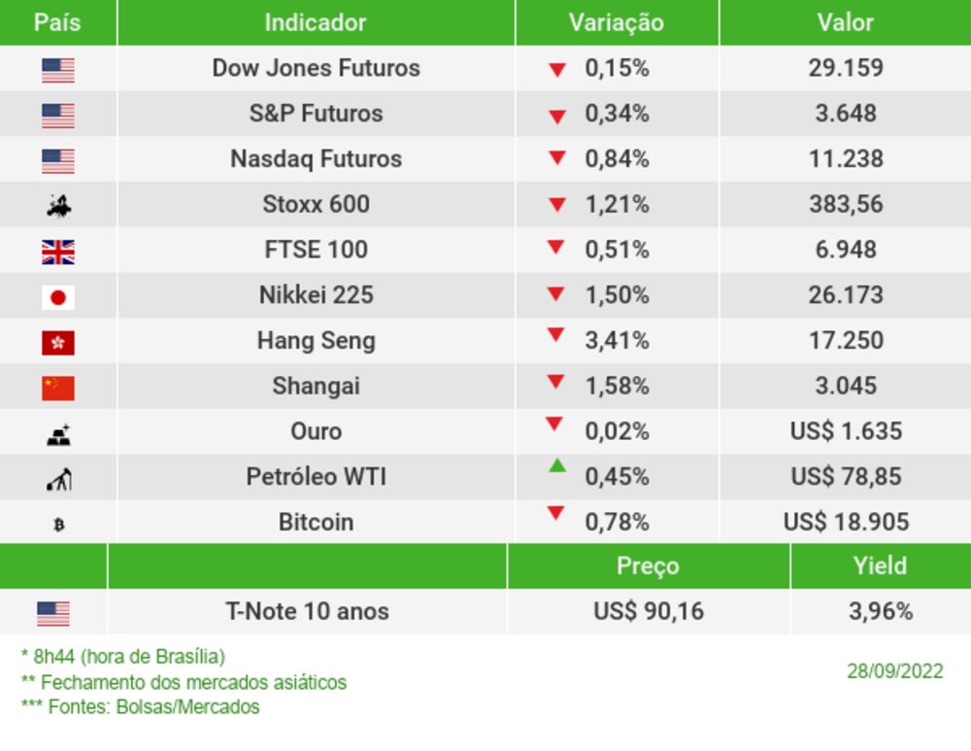Click the gold bars icon for Ouro

[58, 434]
